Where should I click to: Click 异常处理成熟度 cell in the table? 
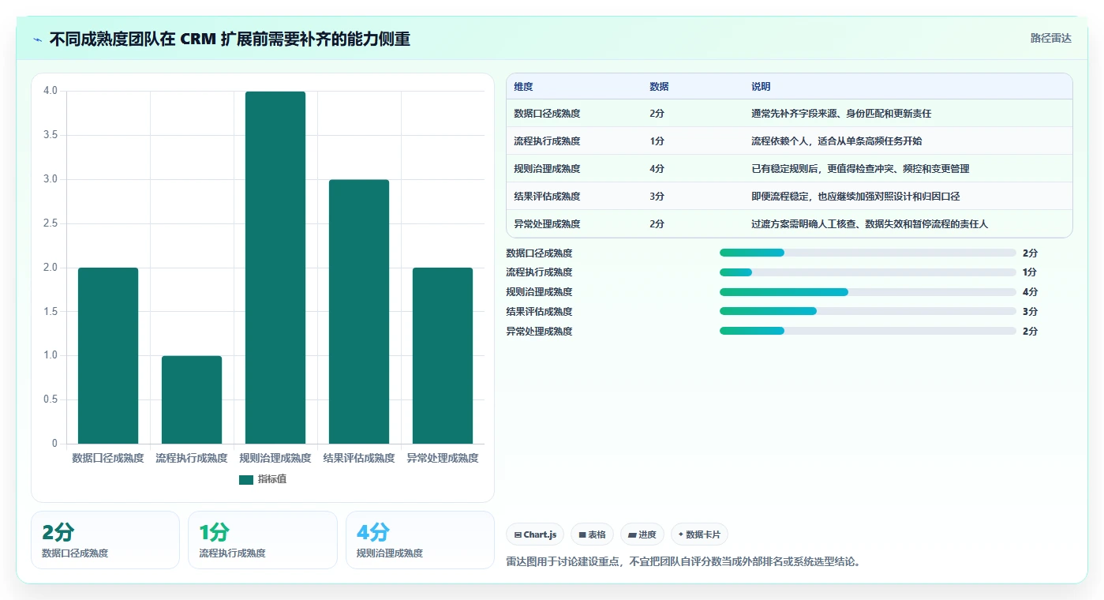(547, 224)
